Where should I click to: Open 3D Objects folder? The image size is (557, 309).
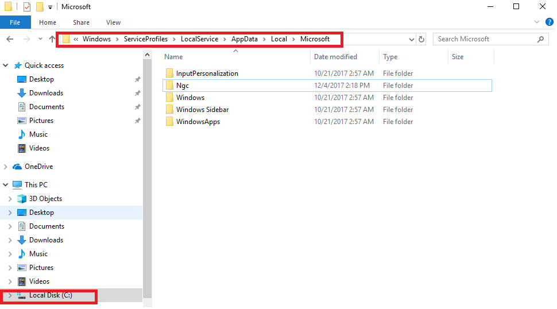pos(45,199)
